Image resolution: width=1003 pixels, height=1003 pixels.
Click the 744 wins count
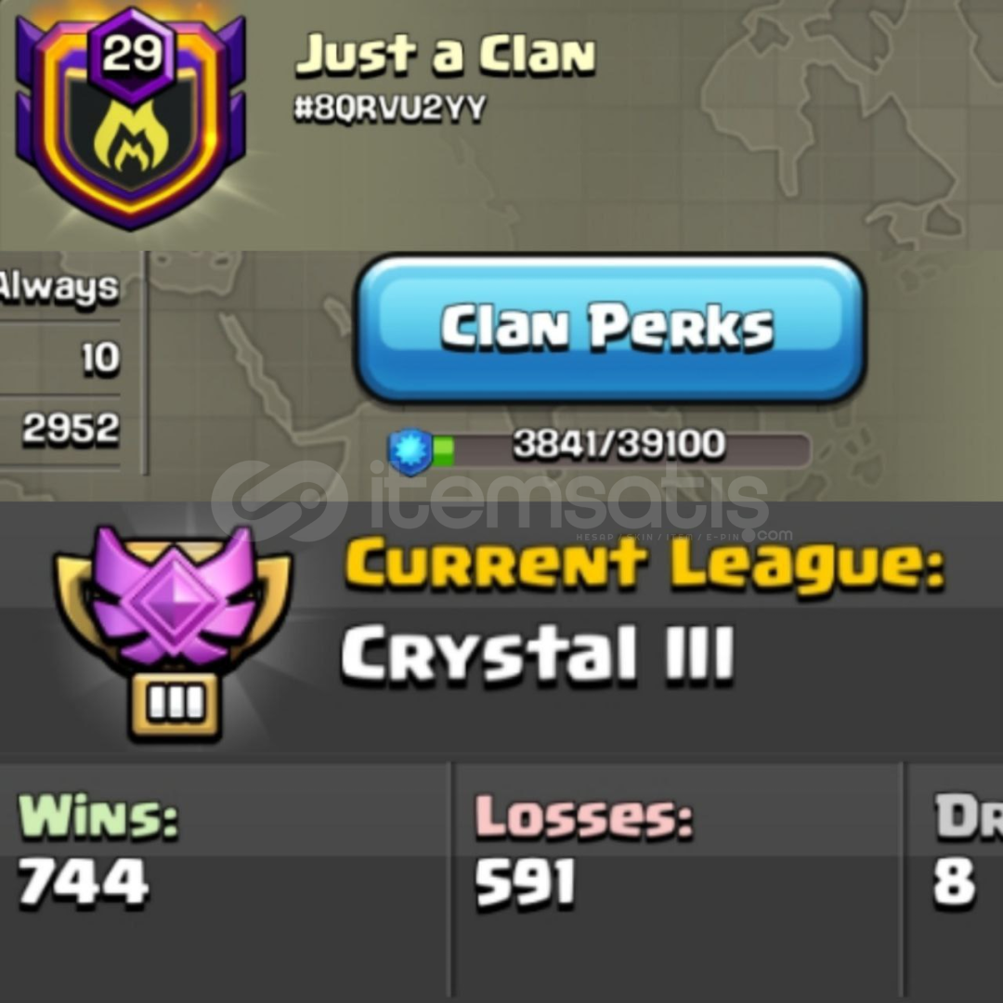[x=84, y=883]
